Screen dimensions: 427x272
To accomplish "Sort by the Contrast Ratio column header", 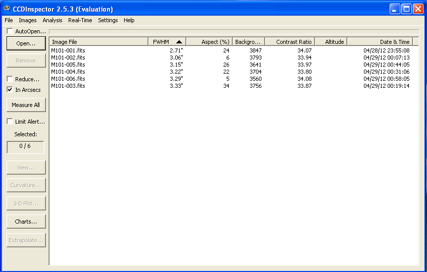I will pos(290,42).
